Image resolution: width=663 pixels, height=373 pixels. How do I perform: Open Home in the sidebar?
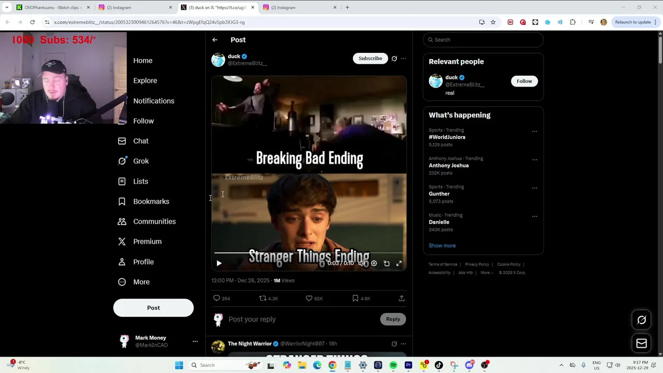click(142, 61)
